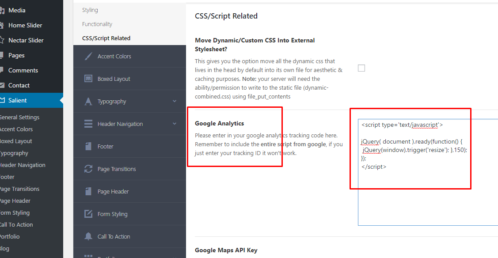
Task: Select the Functionality sub-tab
Action: 97,24
